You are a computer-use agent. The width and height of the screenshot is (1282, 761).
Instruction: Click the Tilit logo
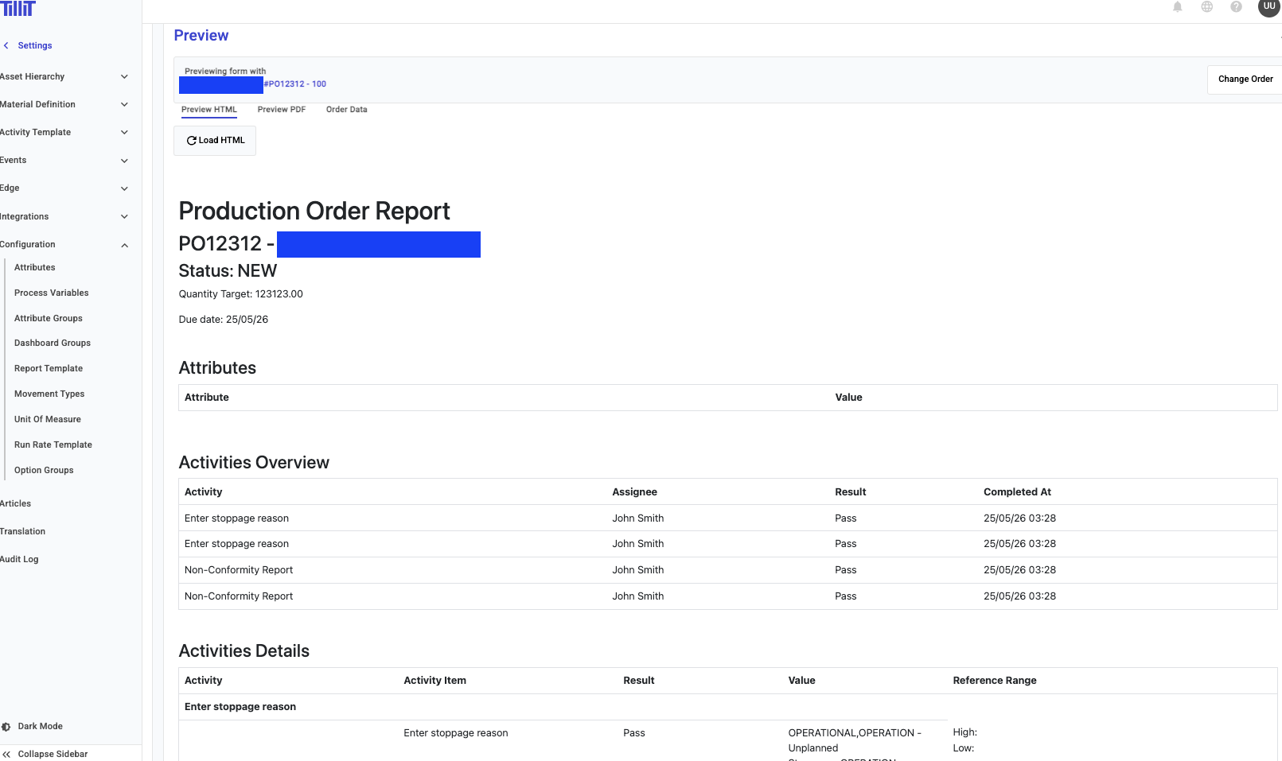pyautogui.click(x=18, y=8)
